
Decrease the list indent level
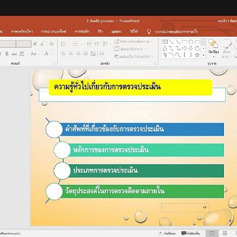point(89,44)
